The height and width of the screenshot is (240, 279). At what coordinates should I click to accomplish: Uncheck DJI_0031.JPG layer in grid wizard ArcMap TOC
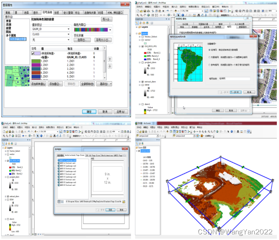pyautogui.click(x=142, y=46)
